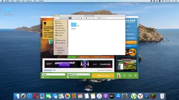The height and width of the screenshot is (100, 179).
Task: Open Spotlight search in menu bar
Action: click(173, 1)
